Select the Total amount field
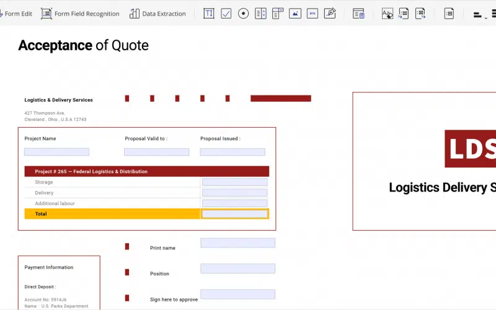Image resolution: width=496 pixels, height=310 pixels. [x=235, y=214]
